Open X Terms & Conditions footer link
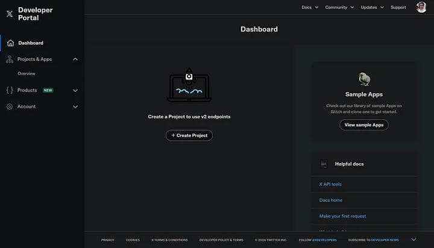434x248 pixels. coord(169,240)
